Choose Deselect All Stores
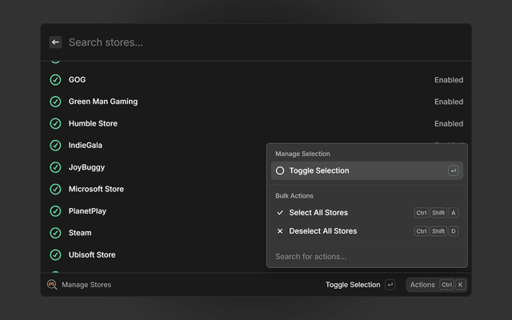The width and height of the screenshot is (512, 320). coord(367,231)
